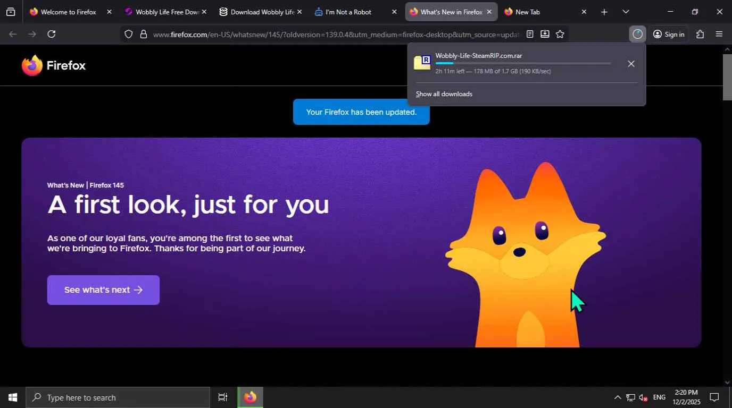The width and height of the screenshot is (732, 408).
Task: Close the Download Wobbly Life tab
Action: [x=300, y=12]
